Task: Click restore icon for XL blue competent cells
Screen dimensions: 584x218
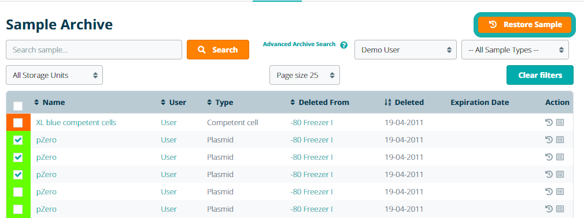Action: (x=548, y=122)
